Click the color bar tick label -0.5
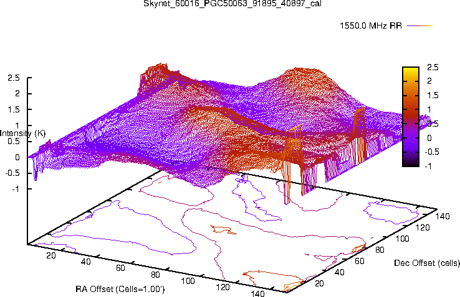 (x=431, y=152)
